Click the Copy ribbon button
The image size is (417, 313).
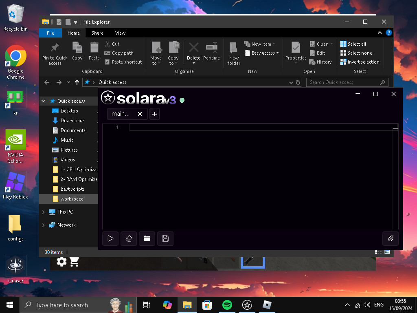77,51
